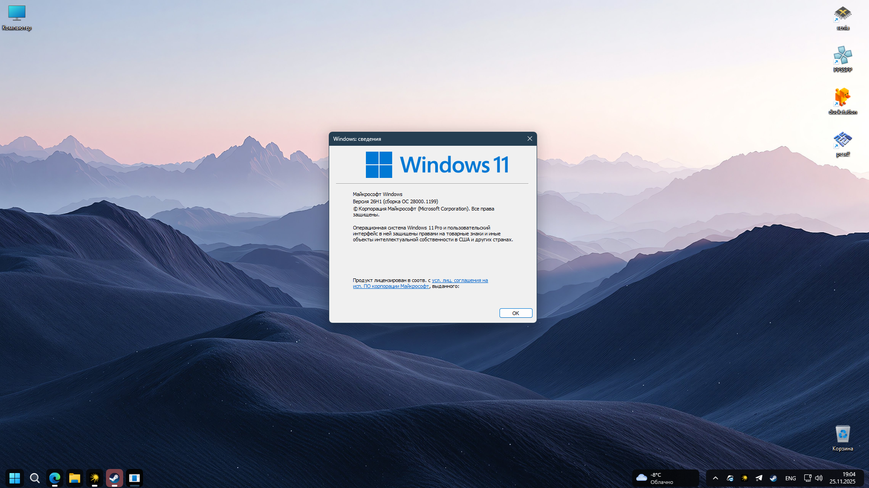Close the 'Windows: сведения' dialog

[x=530, y=139]
